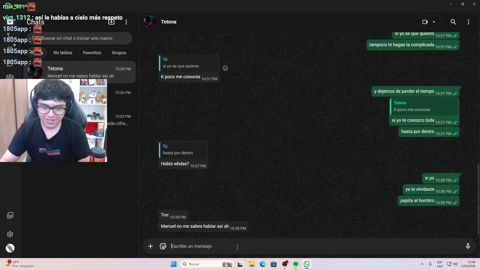Open the Windows Start menu

pos(174,264)
